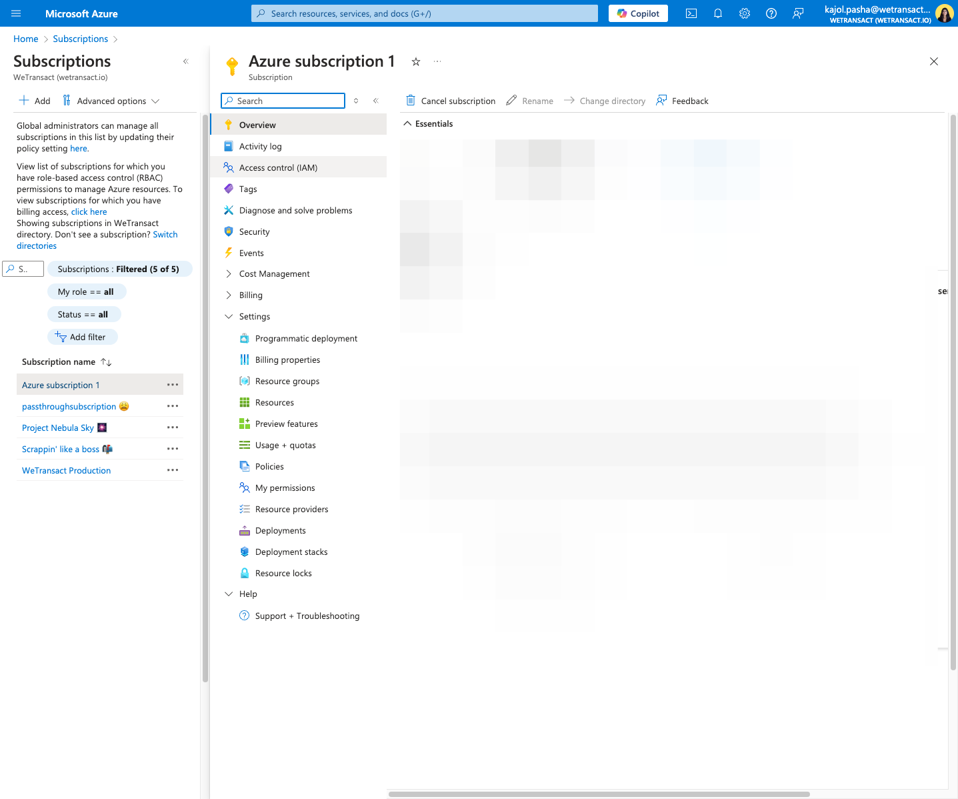Viewport: 958px width, 799px height.
Task: Open the Subscriptions breadcrumb link
Action: [x=80, y=39]
